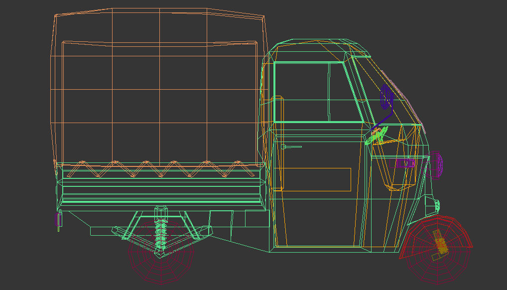The width and height of the screenshot is (507, 290).
Task: Select the cab side window frame
Action: coord(318,92)
